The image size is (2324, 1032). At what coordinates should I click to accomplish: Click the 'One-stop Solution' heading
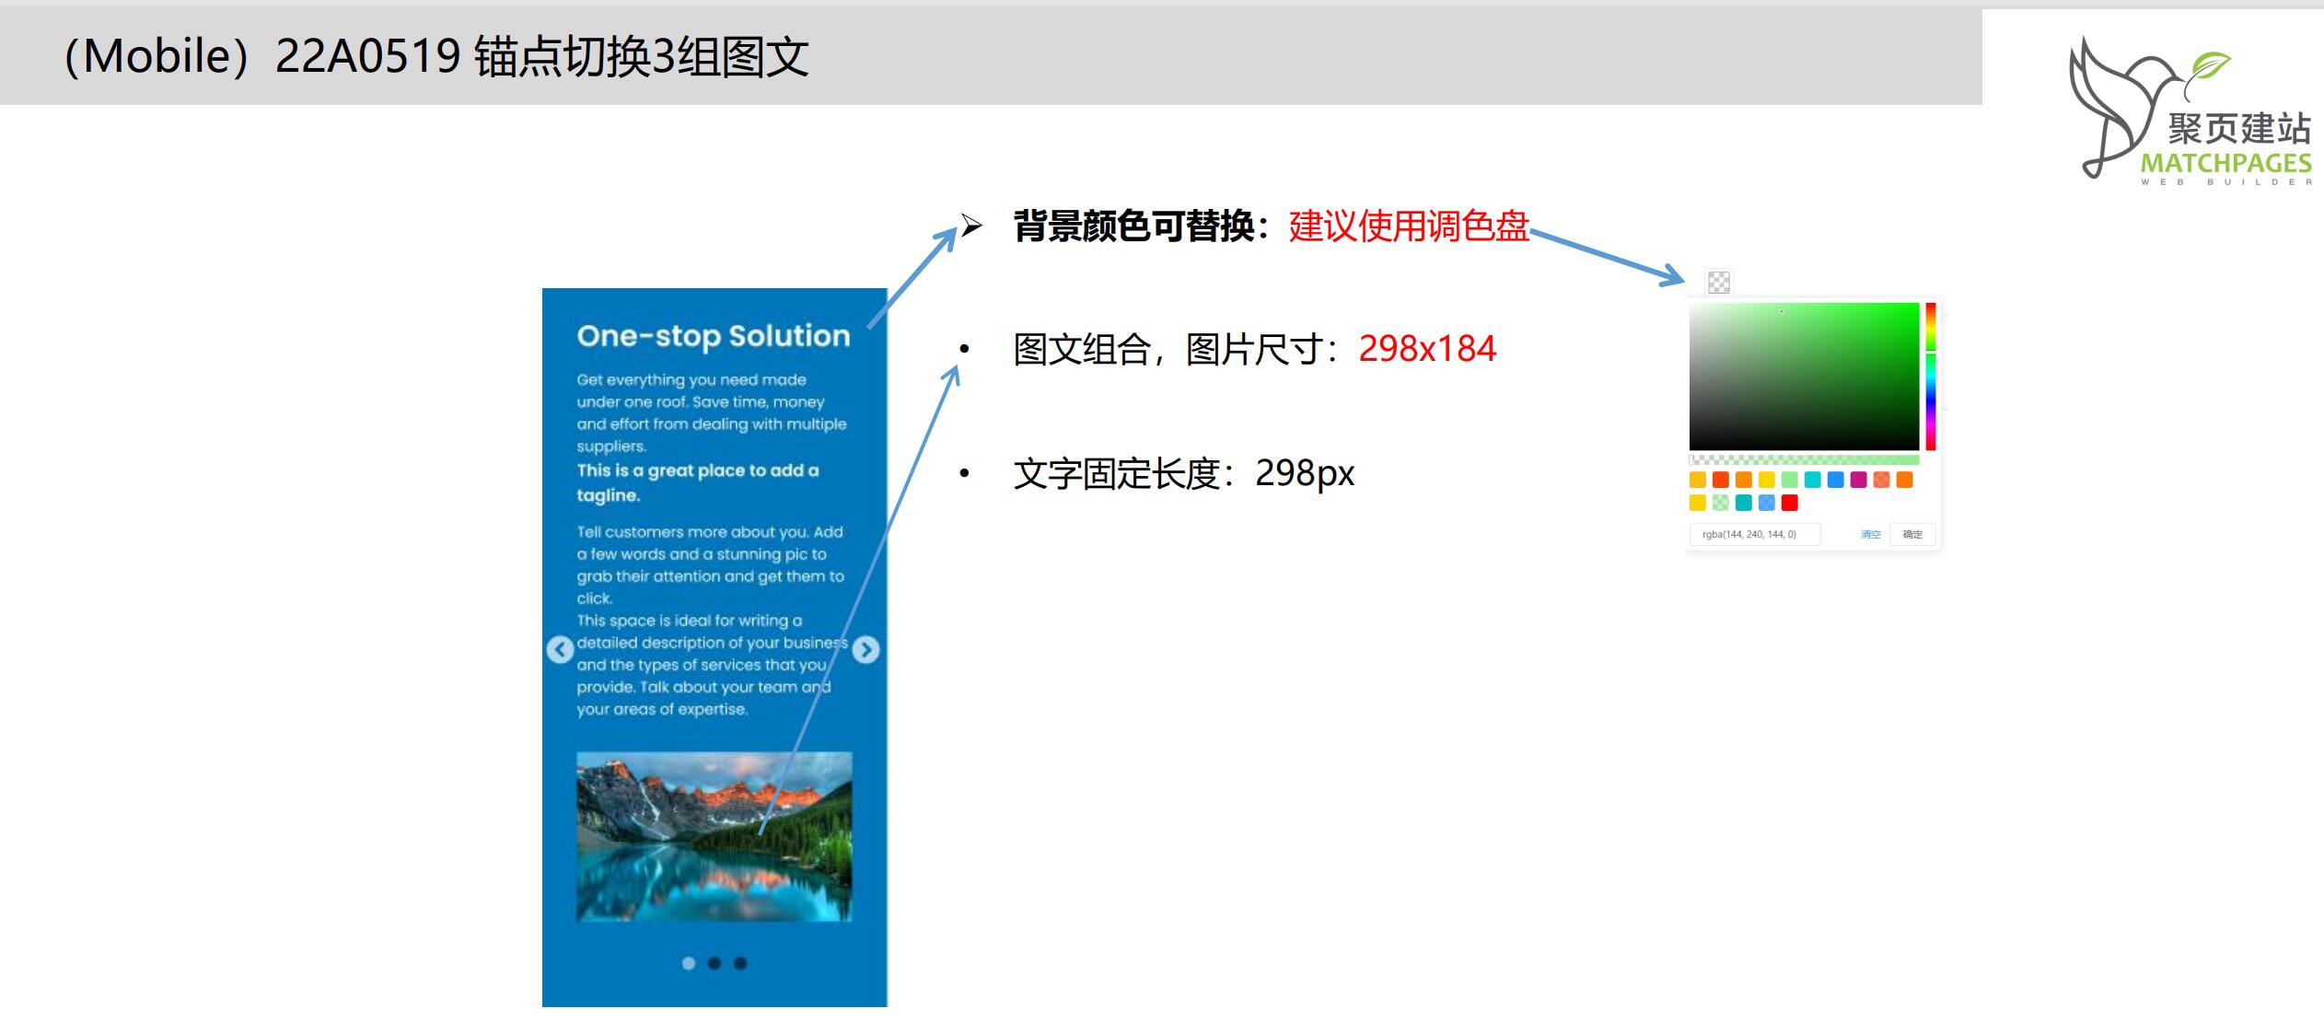pyautogui.click(x=714, y=337)
